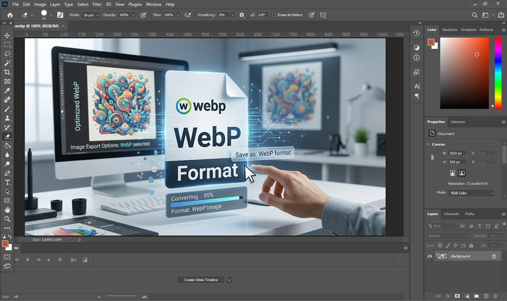Open the Filter menu
This screenshot has width=507, height=301.
click(97, 5)
